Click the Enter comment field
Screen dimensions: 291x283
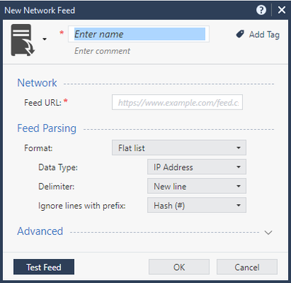click(x=102, y=51)
